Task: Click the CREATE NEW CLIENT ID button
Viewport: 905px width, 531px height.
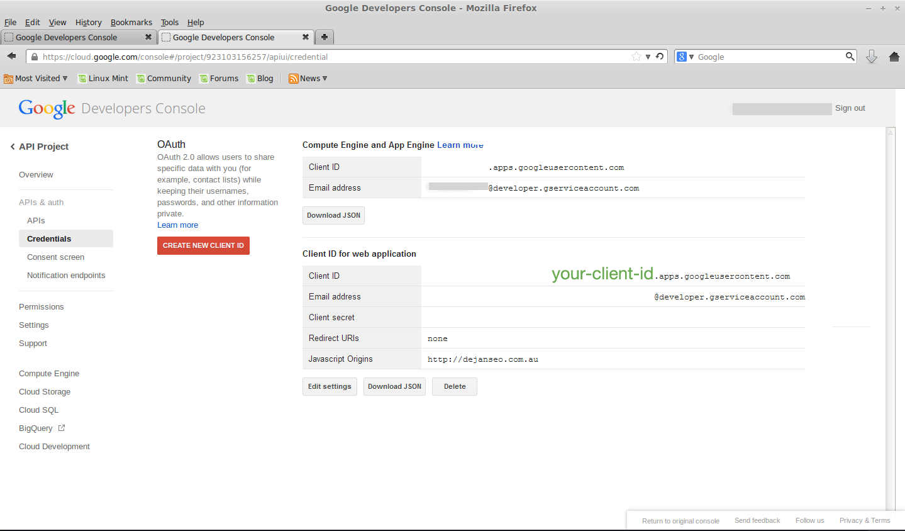Action: coord(203,245)
